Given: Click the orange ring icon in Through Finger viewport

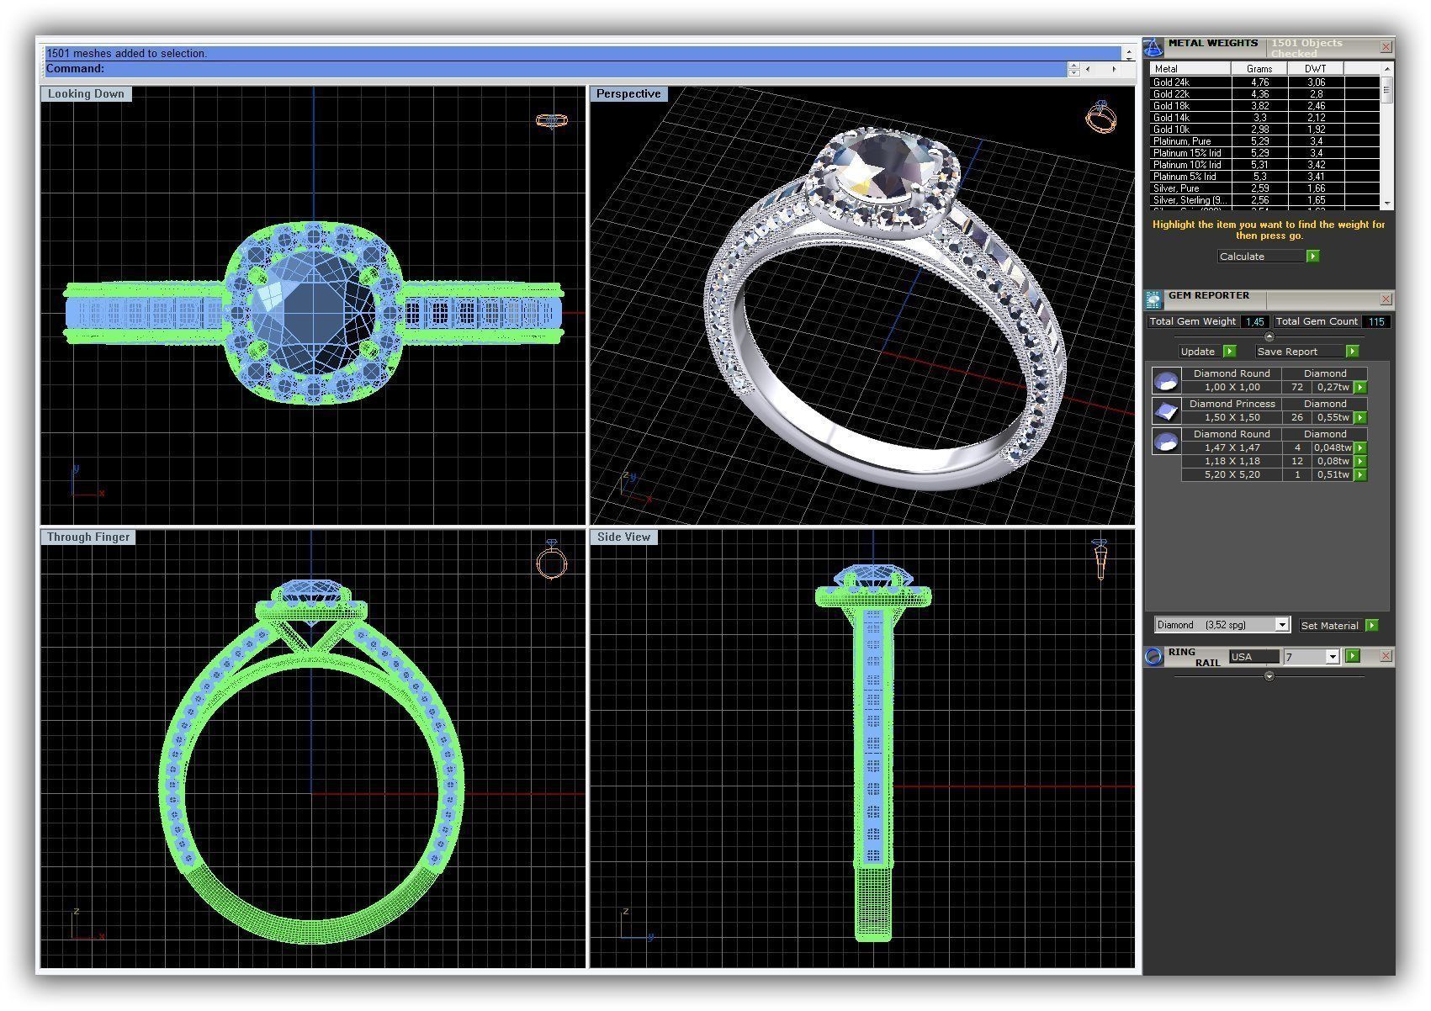Looking at the screenshot, I should [x=552, y=561].
